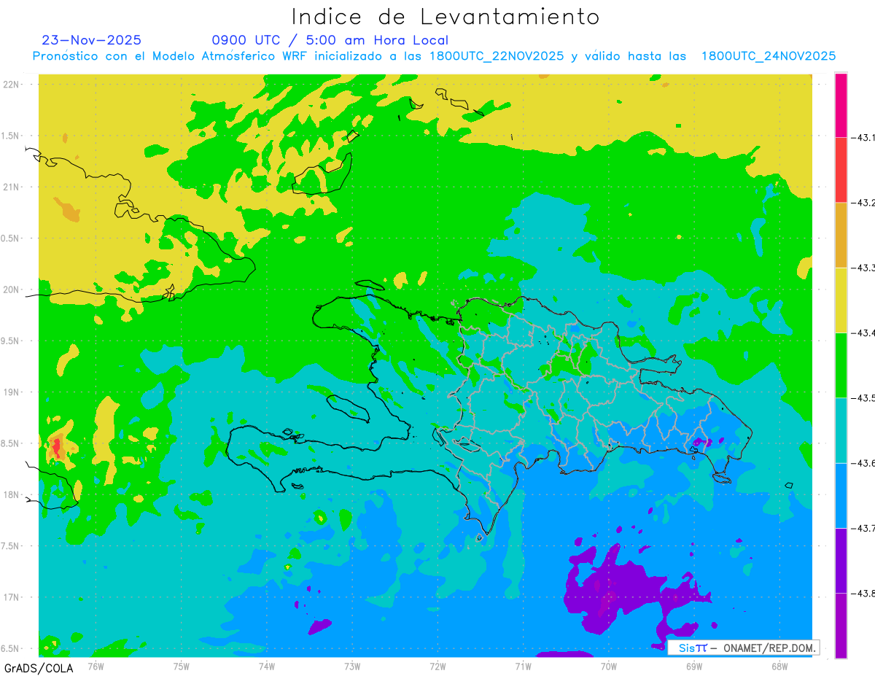Click the 76W longitude label
Image resolution: width=875 pixels, height=676 pixels.
tap(96, 666)
